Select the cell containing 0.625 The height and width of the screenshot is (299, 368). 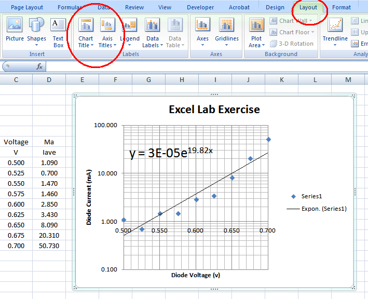(x=16, y=214)
